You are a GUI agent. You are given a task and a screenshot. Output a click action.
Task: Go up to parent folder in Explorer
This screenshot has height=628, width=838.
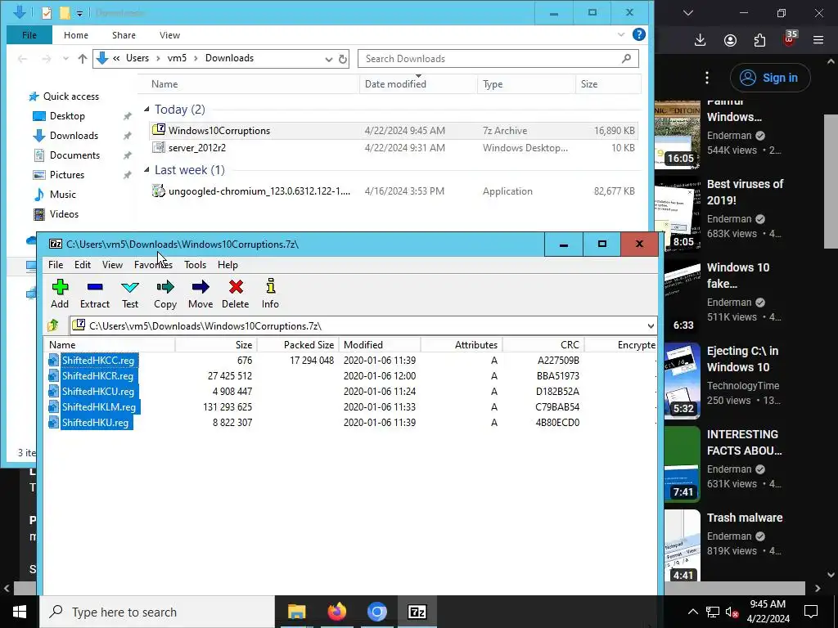click(x=83, y=59)
